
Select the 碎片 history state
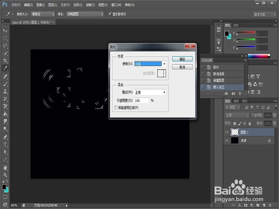[x=222, y=67]
